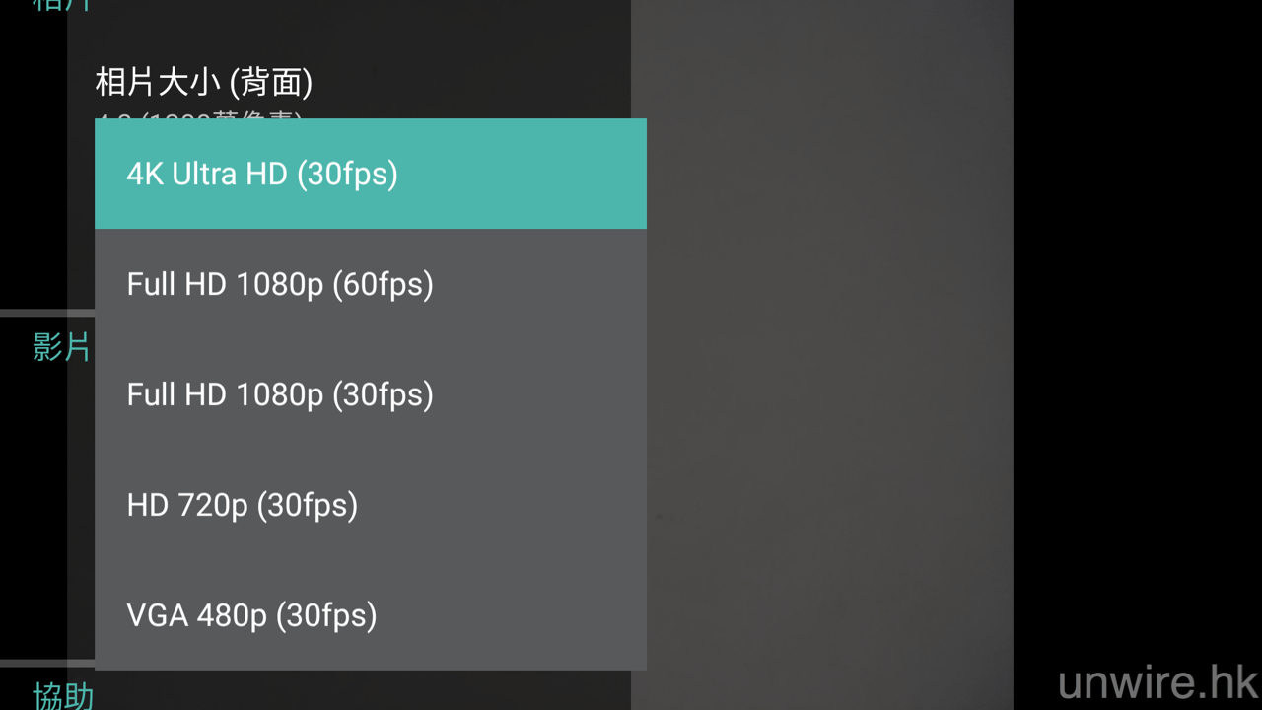Open 協助 section at bottom left
The image size is (1262, 710).
tap(62, 696)
